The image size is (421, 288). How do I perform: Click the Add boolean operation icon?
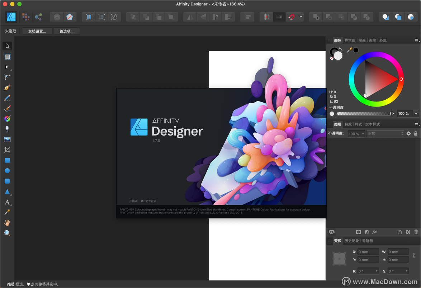point(316,17)
